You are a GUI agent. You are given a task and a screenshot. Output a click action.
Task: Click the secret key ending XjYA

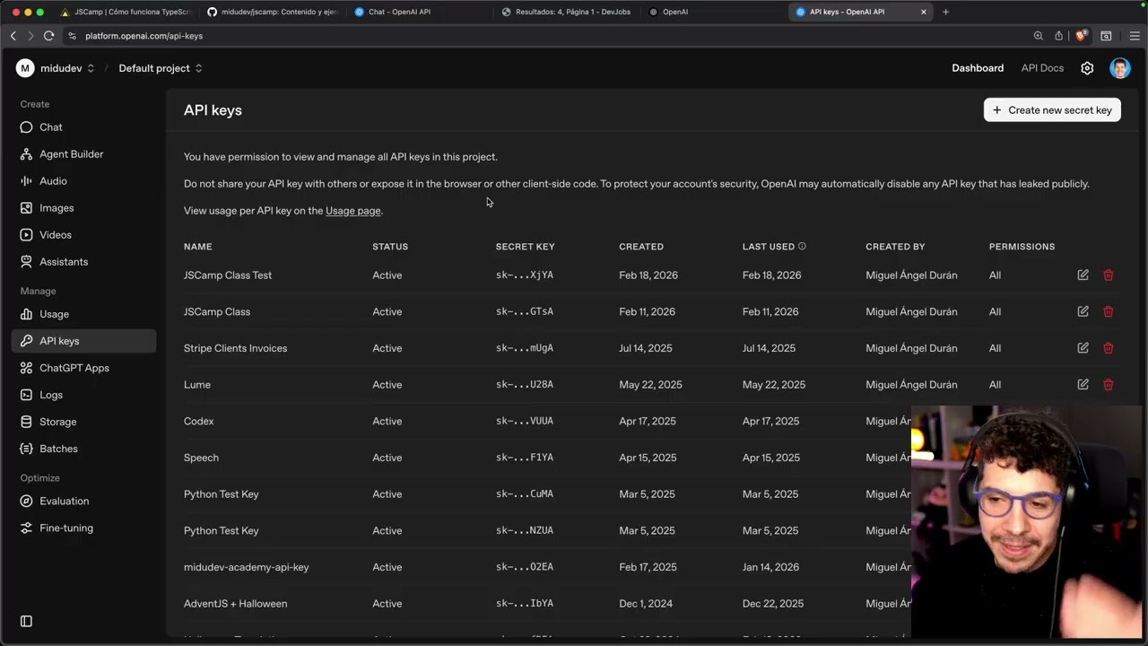coord(525,275)
